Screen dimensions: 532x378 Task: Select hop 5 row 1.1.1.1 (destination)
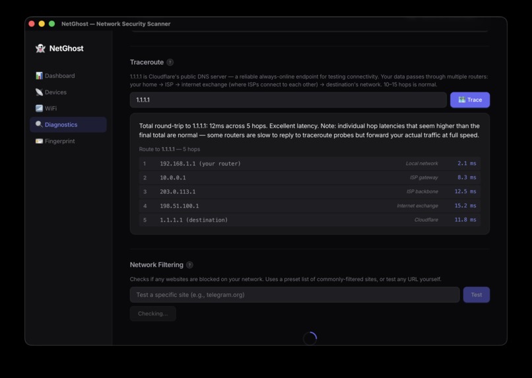(x=310, y=220)
